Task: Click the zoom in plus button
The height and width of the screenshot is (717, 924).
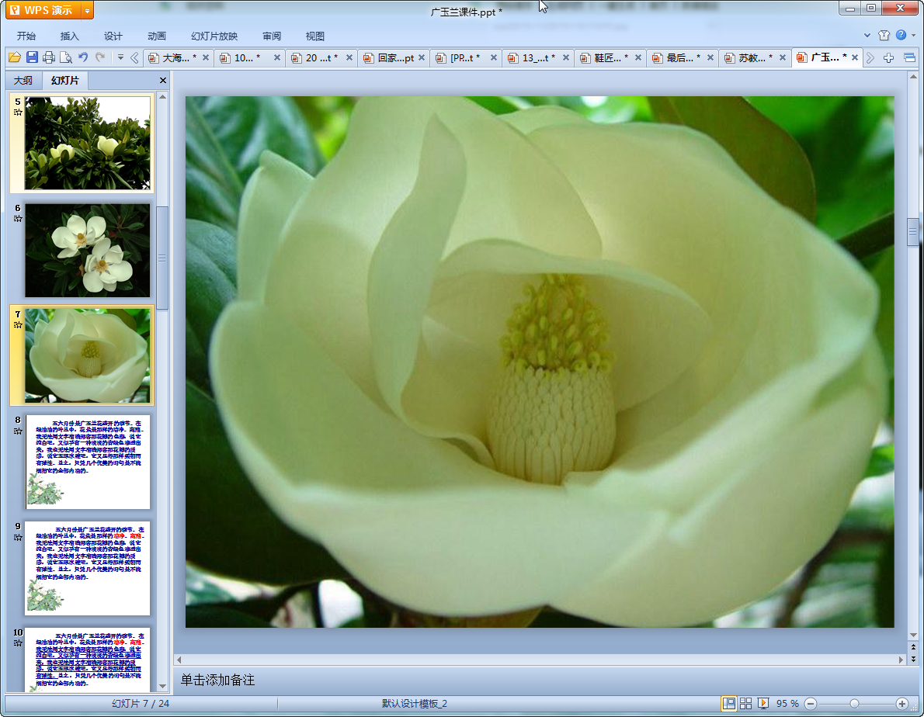Action: (901, 703)
